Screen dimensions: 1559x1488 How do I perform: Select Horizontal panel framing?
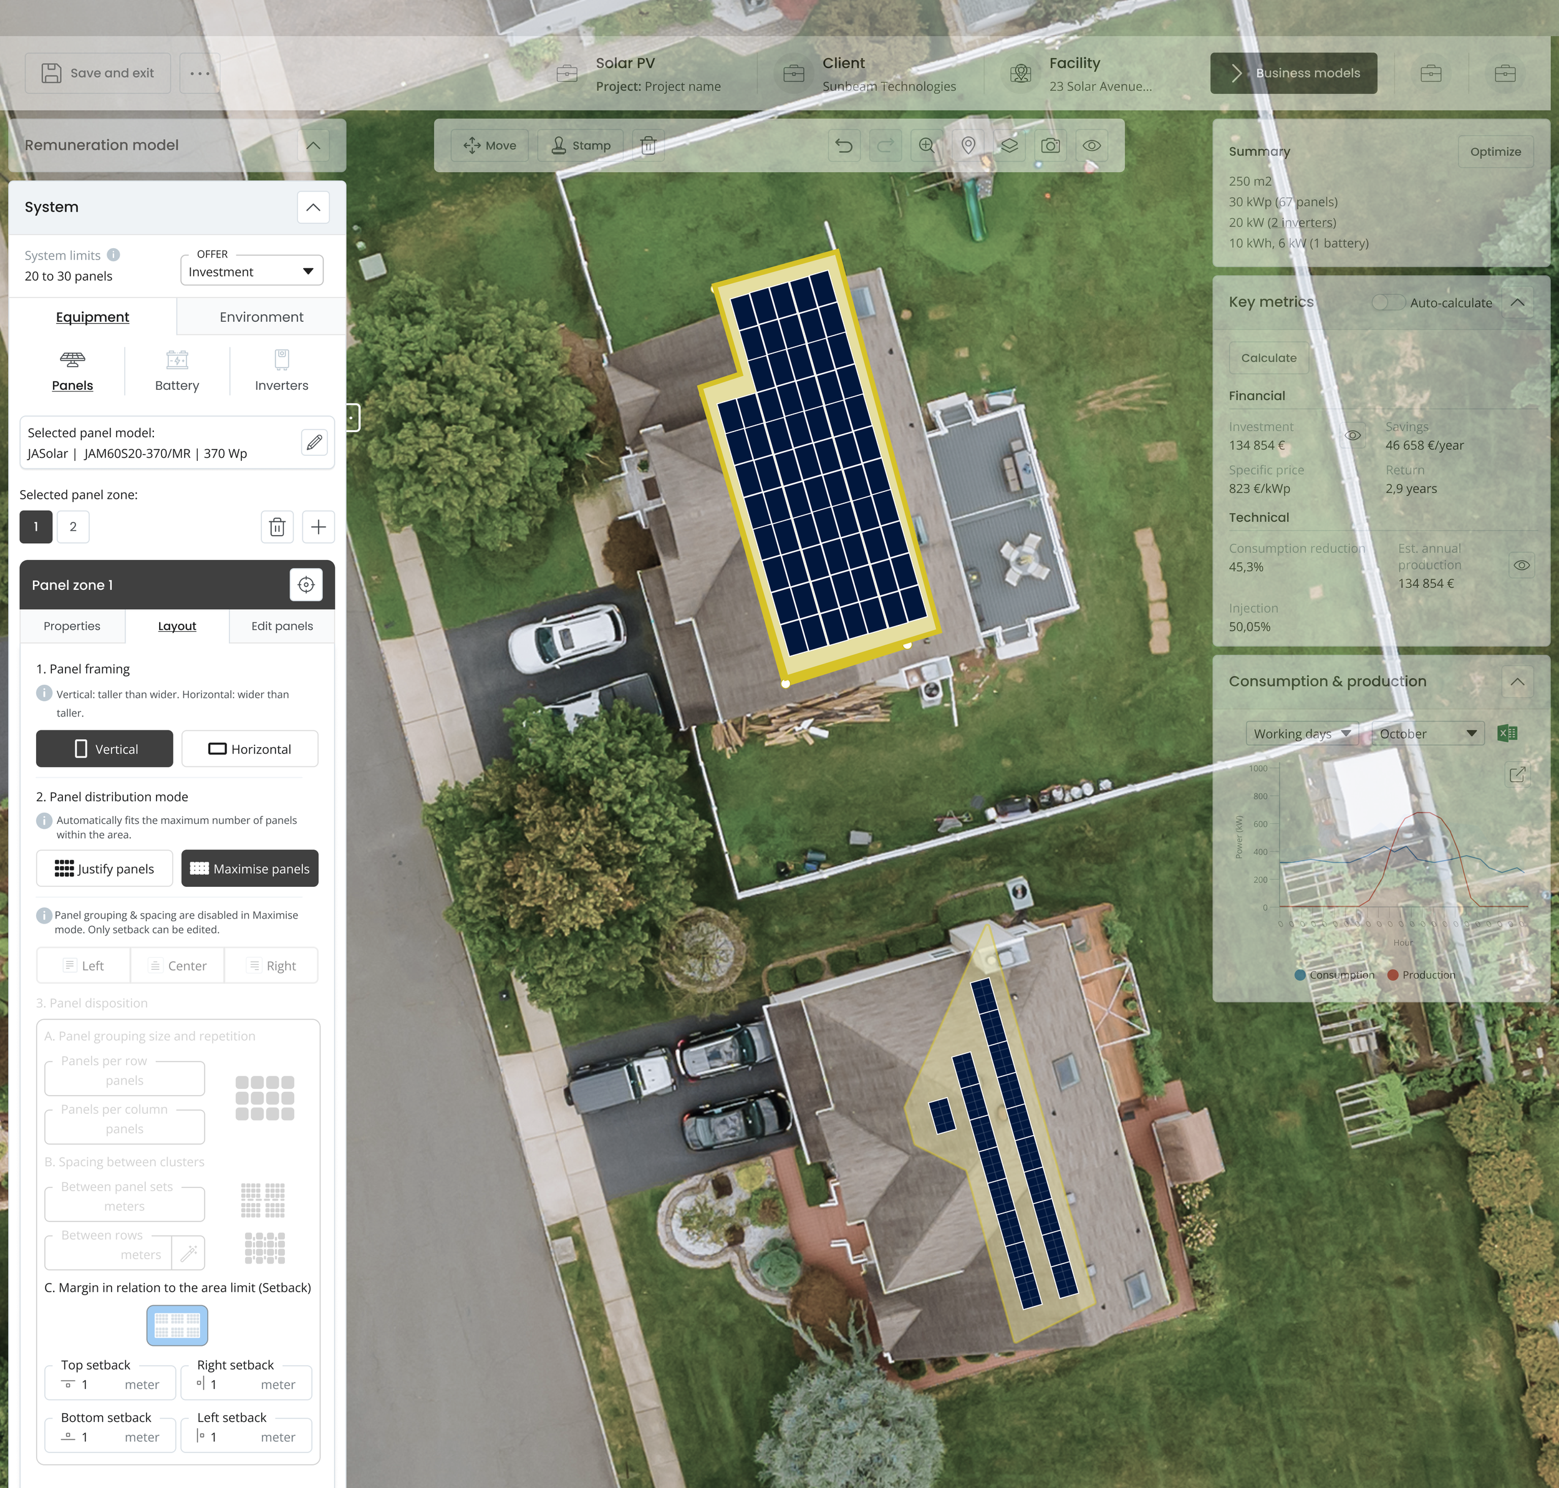click(x=250, y=750)
